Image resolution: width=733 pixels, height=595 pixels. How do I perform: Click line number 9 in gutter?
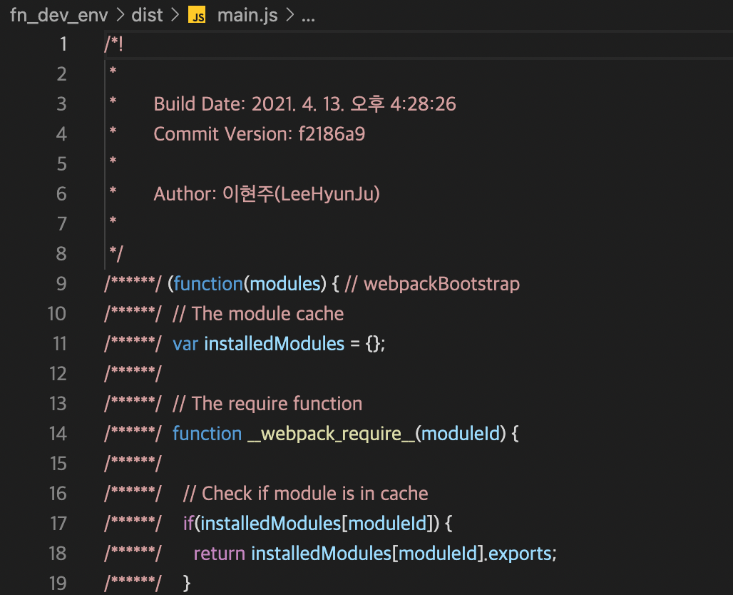click(61, 283)
